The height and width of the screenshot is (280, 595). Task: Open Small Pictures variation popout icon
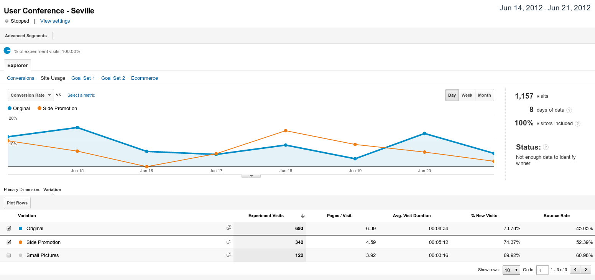click(229, 255)
